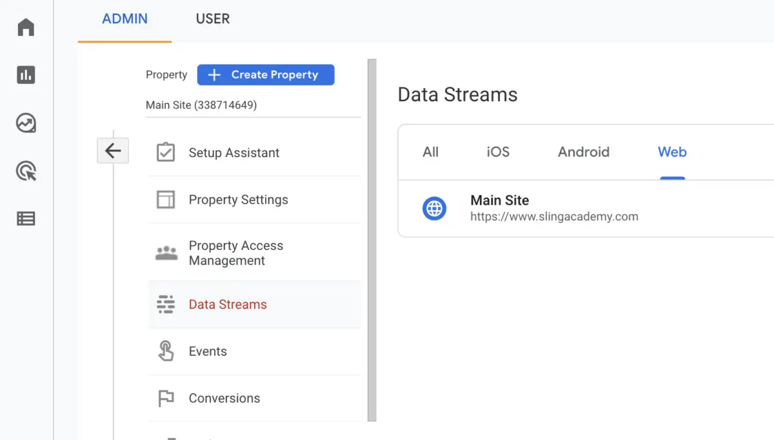Switch to the USER tab

pyautogui.click(x=213, y=19)
